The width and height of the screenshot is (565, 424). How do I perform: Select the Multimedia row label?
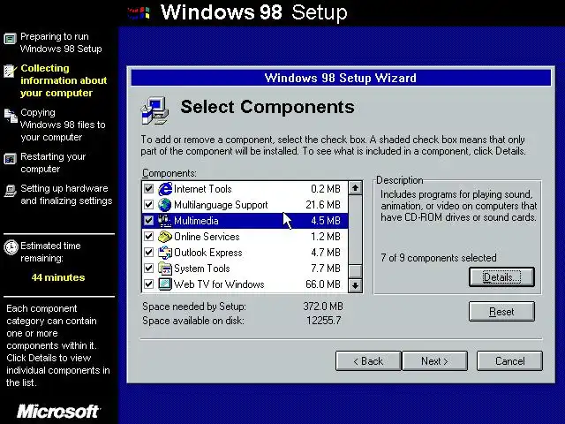(x=196, y=221)
